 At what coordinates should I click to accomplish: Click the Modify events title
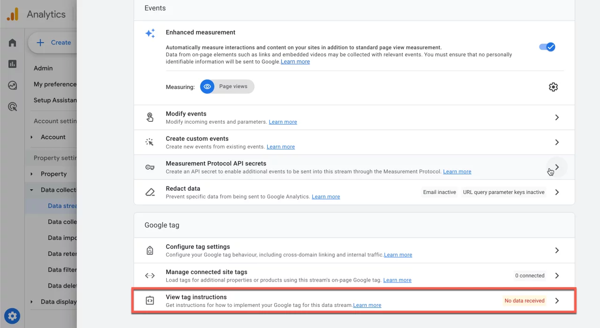186,114
